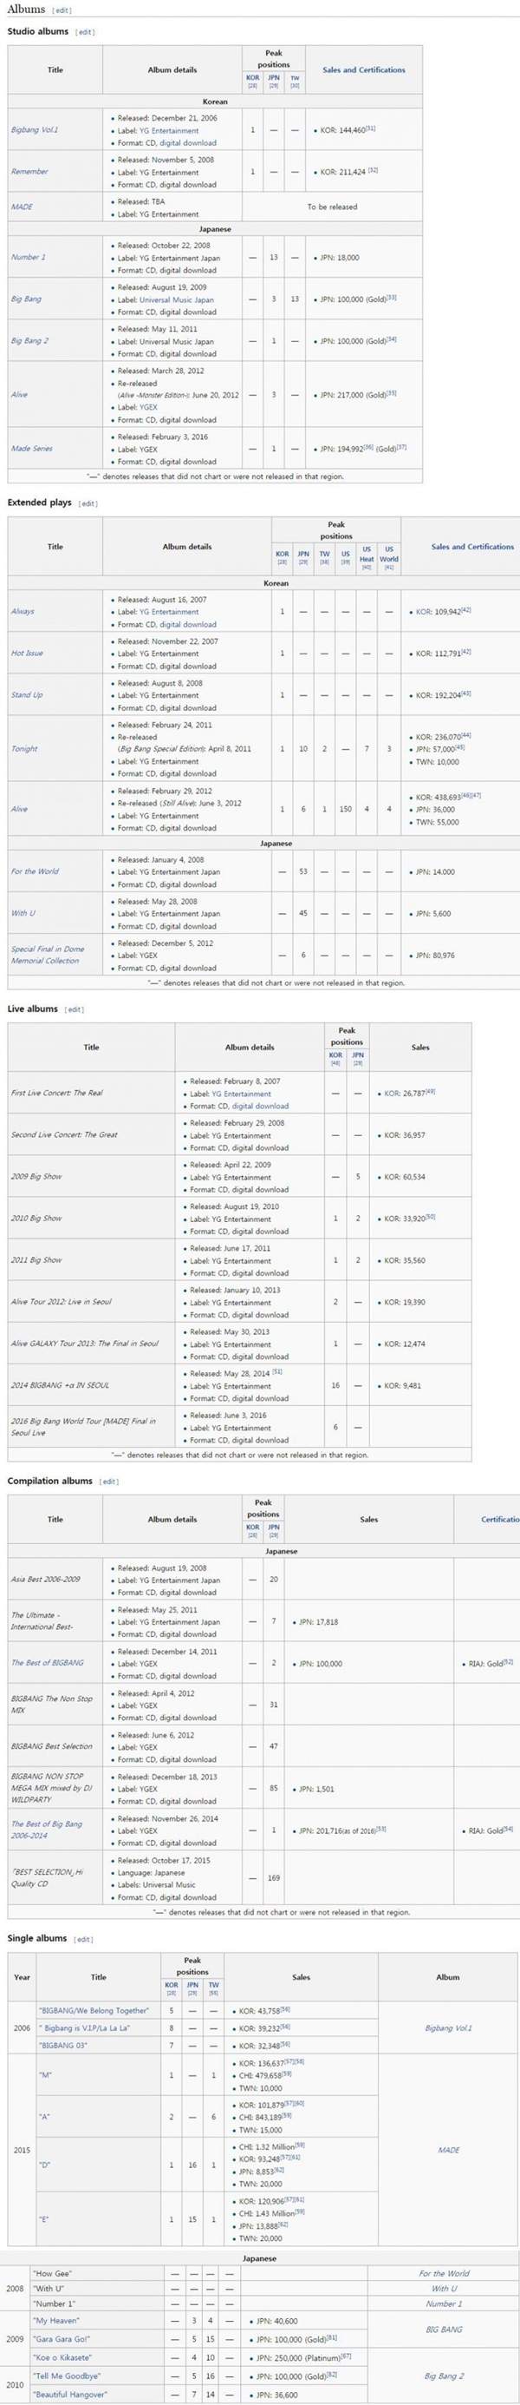Open The Best of BIGBANG compilation link
520x2405 pixels.
click(x=48, y=1663)
